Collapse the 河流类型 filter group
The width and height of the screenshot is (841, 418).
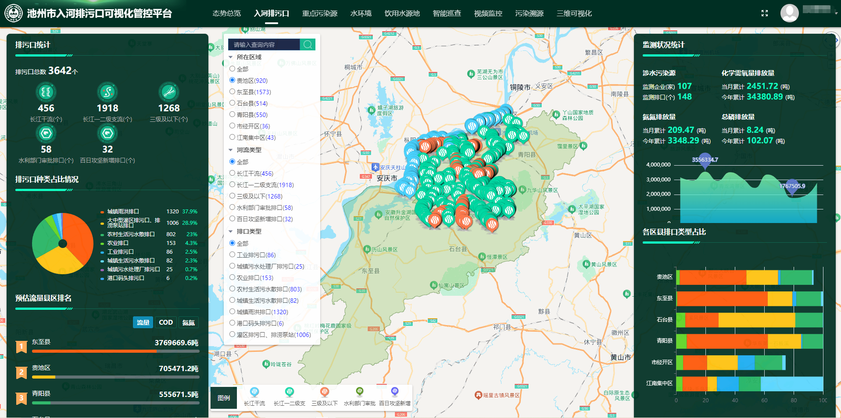click(231, 150)
